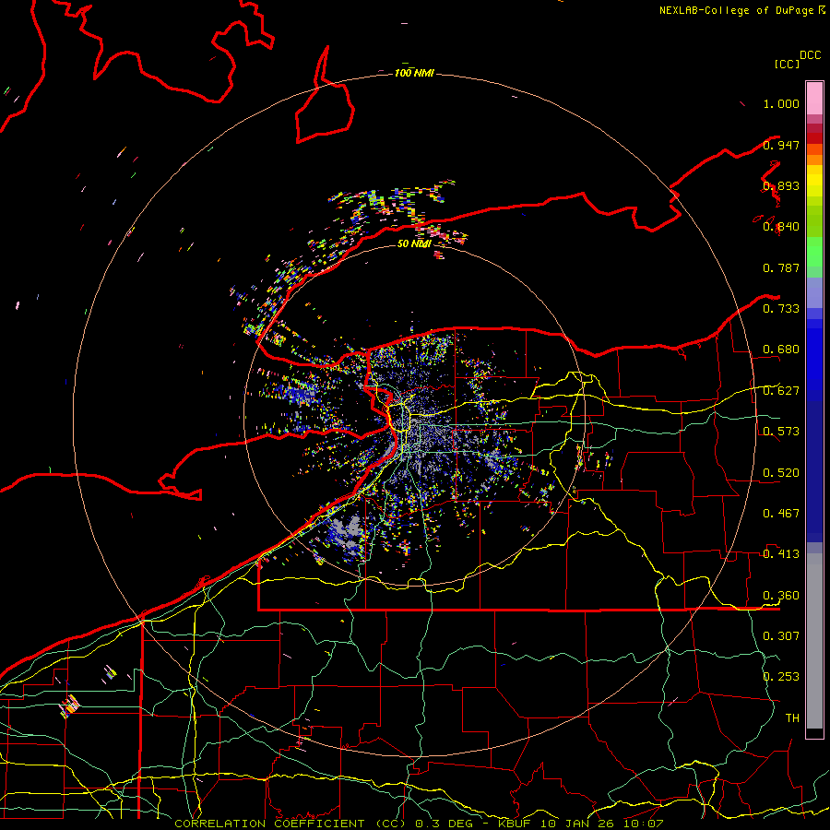Click the 10 JAN 26 date text
The width and height of the screenshot is (830, 830).
point(579,824)
